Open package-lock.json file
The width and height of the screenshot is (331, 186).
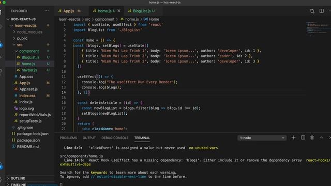[x=33, y=134]
